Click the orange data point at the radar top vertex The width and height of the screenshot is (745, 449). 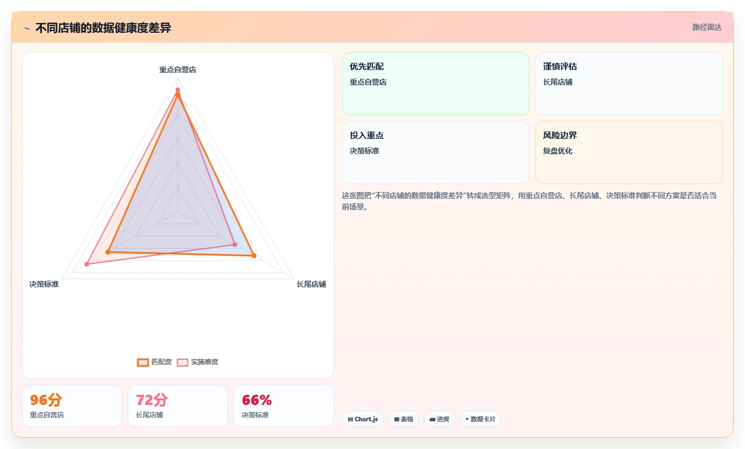click(177, 95)
